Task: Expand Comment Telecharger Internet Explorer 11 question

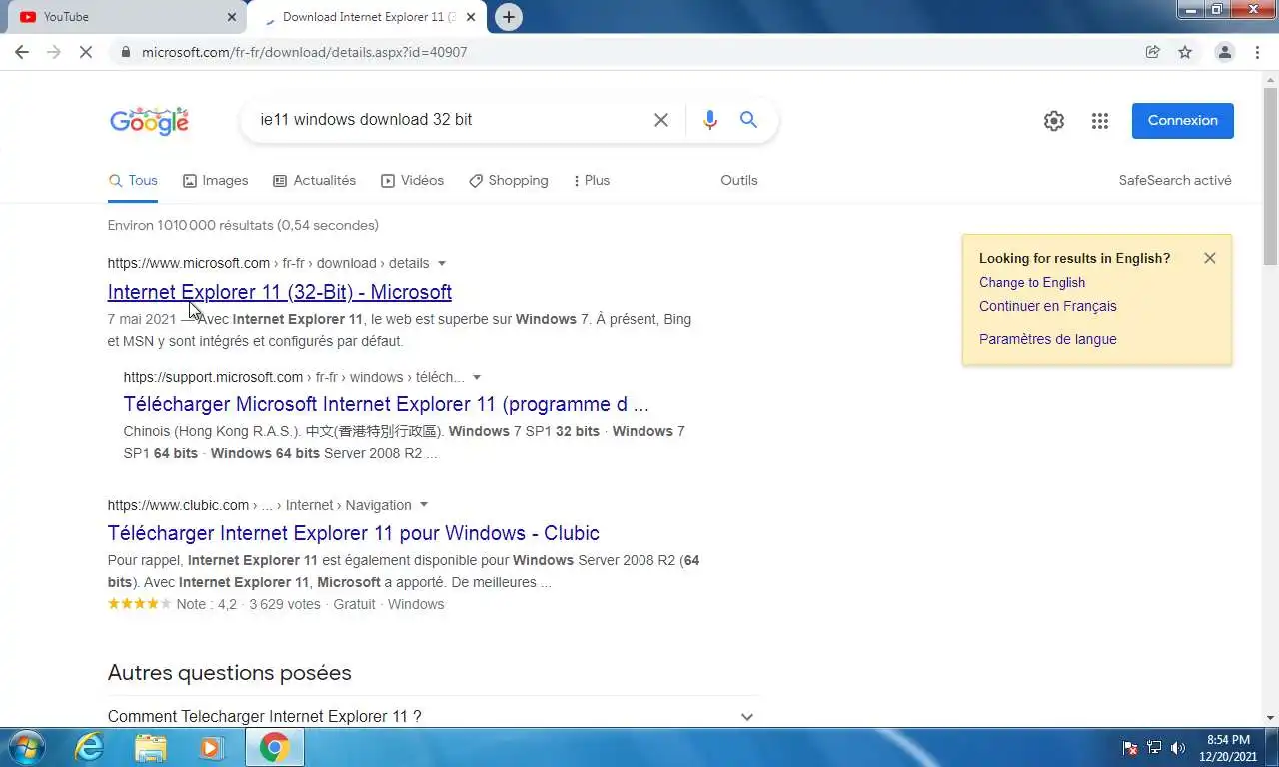Action: 433,716
